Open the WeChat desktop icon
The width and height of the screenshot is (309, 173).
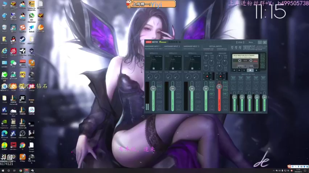[14, 63]
